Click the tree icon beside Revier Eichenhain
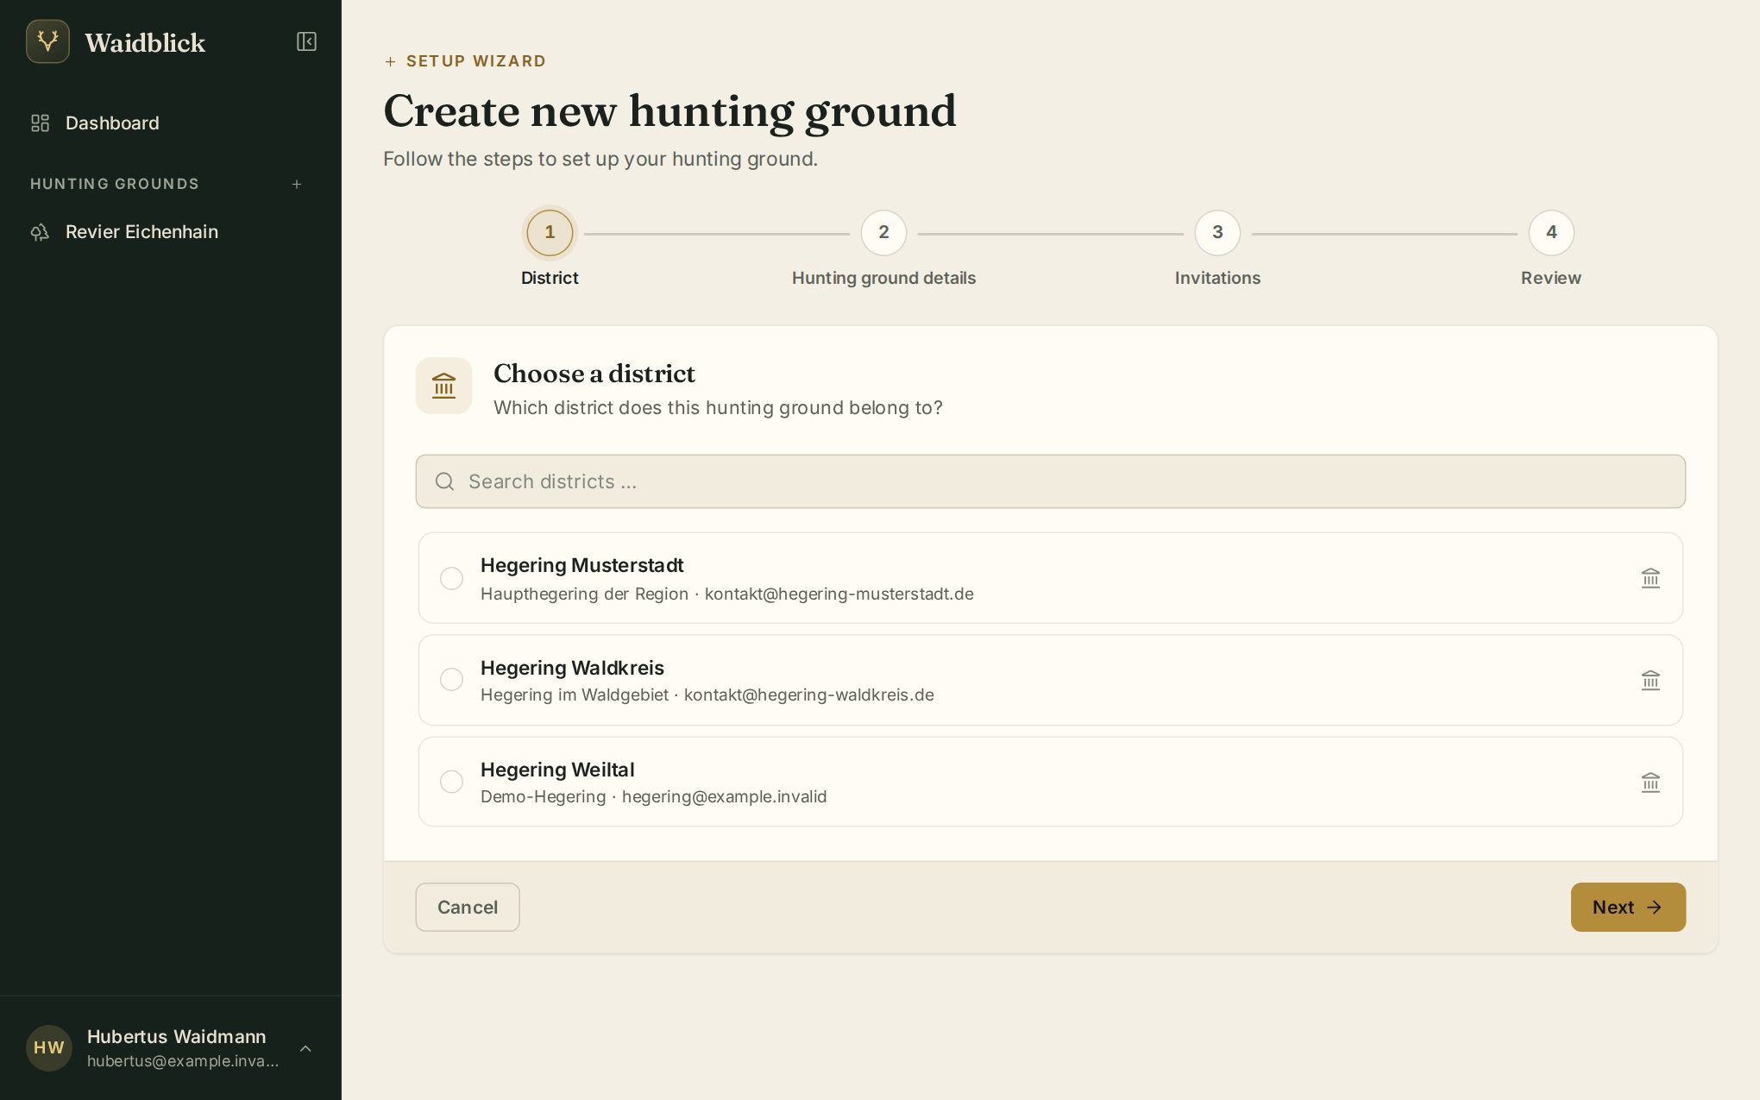This screenshot has height=1100, width=1760. coord(40,232)
